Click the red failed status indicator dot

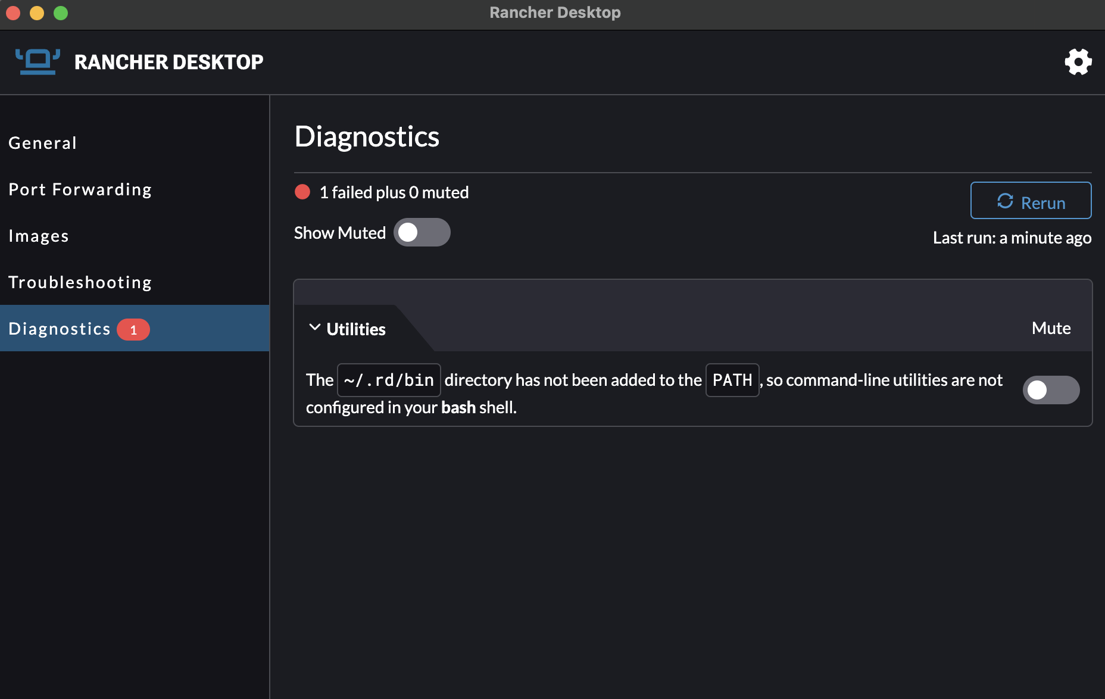(x=302, y=192)
